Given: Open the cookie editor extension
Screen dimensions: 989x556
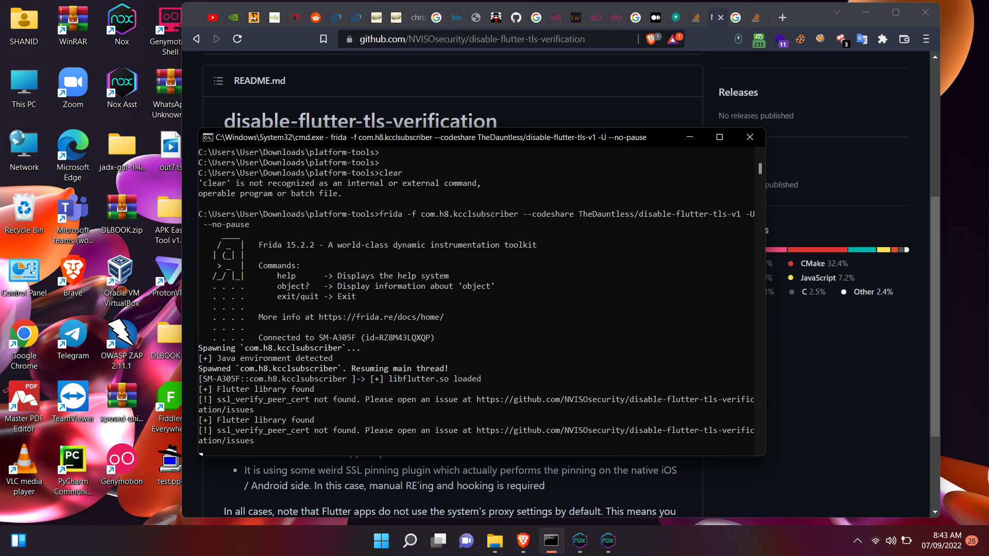Looking at the screenshot, I should click(800, 39).
